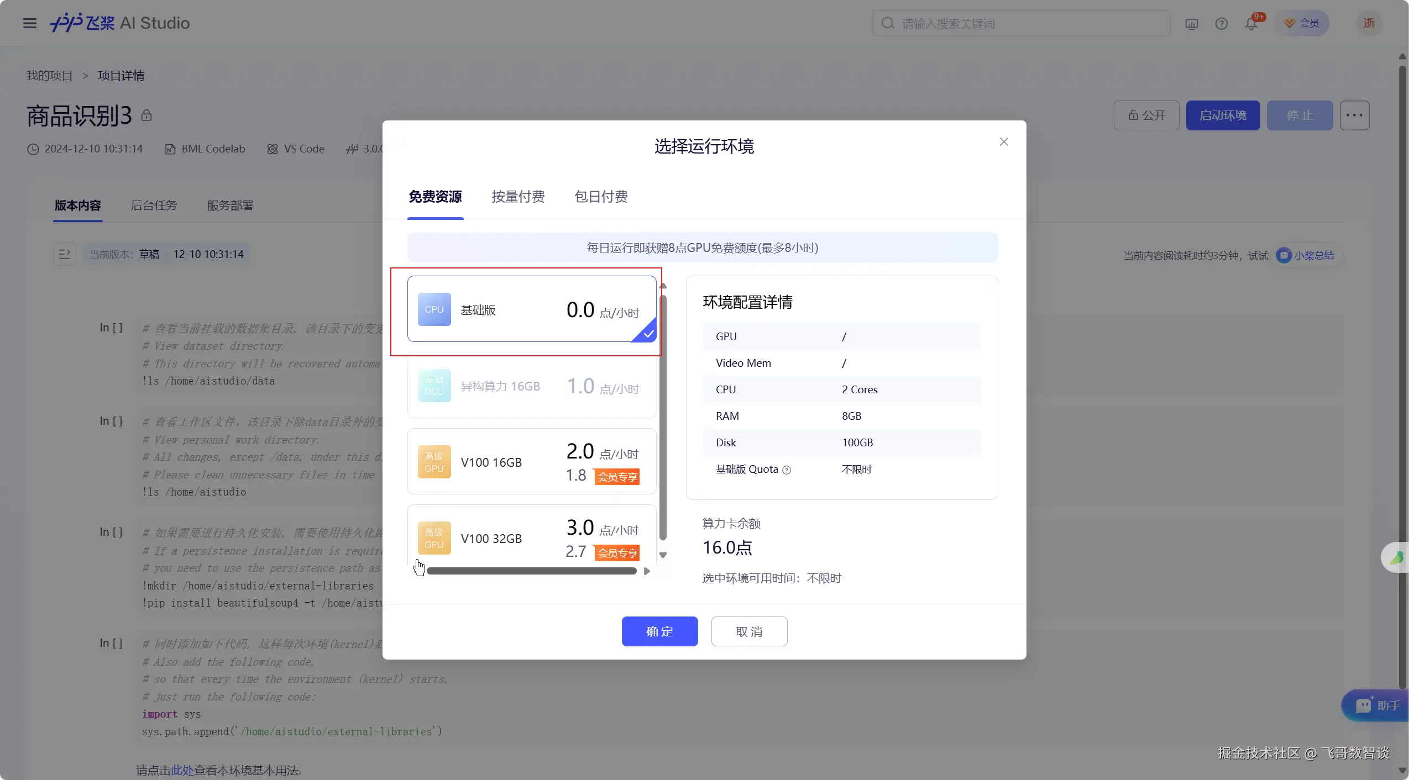This screenshot has width=1409, height=780.
Task: Click the 取消 cancel button
Action: pyautogui.click(x=749, y=631)
